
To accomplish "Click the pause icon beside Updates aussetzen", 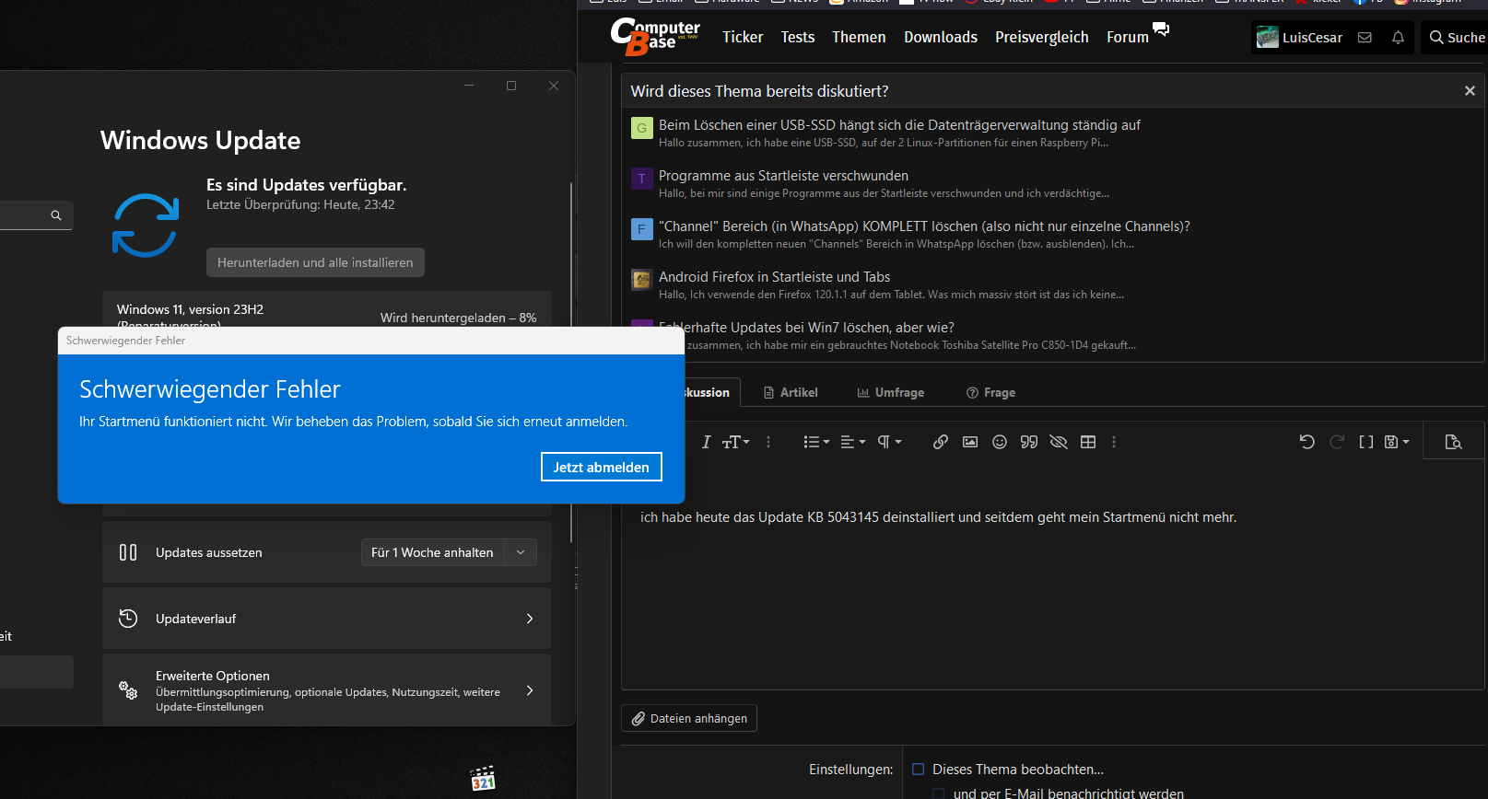I will (x=128, y=552).
